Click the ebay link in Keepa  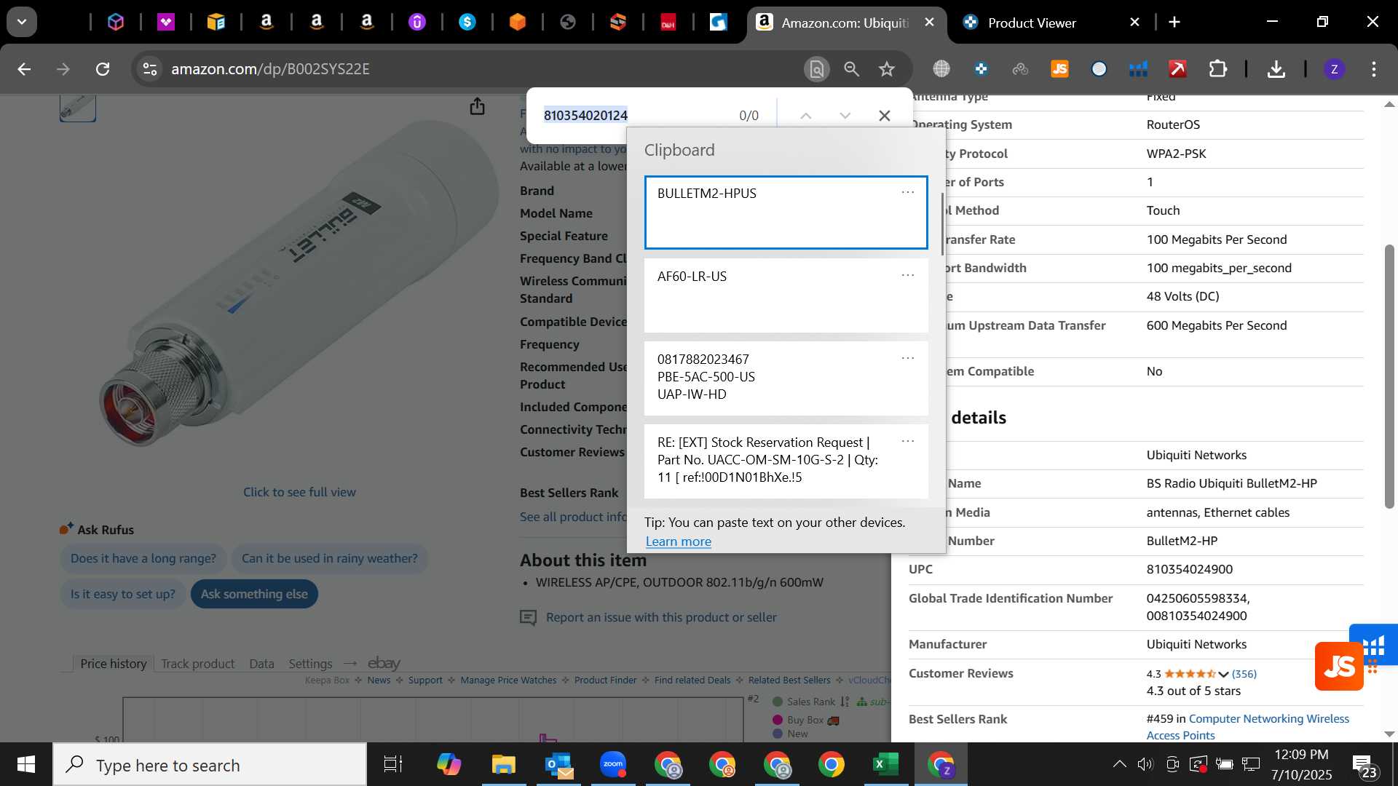(384, 663)
